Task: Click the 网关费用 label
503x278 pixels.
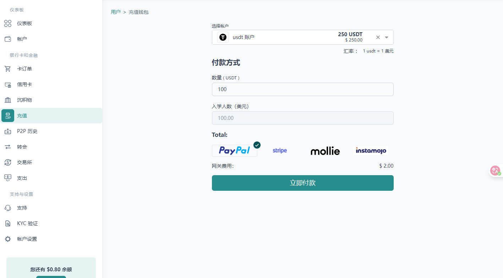Action: point(223,166)
